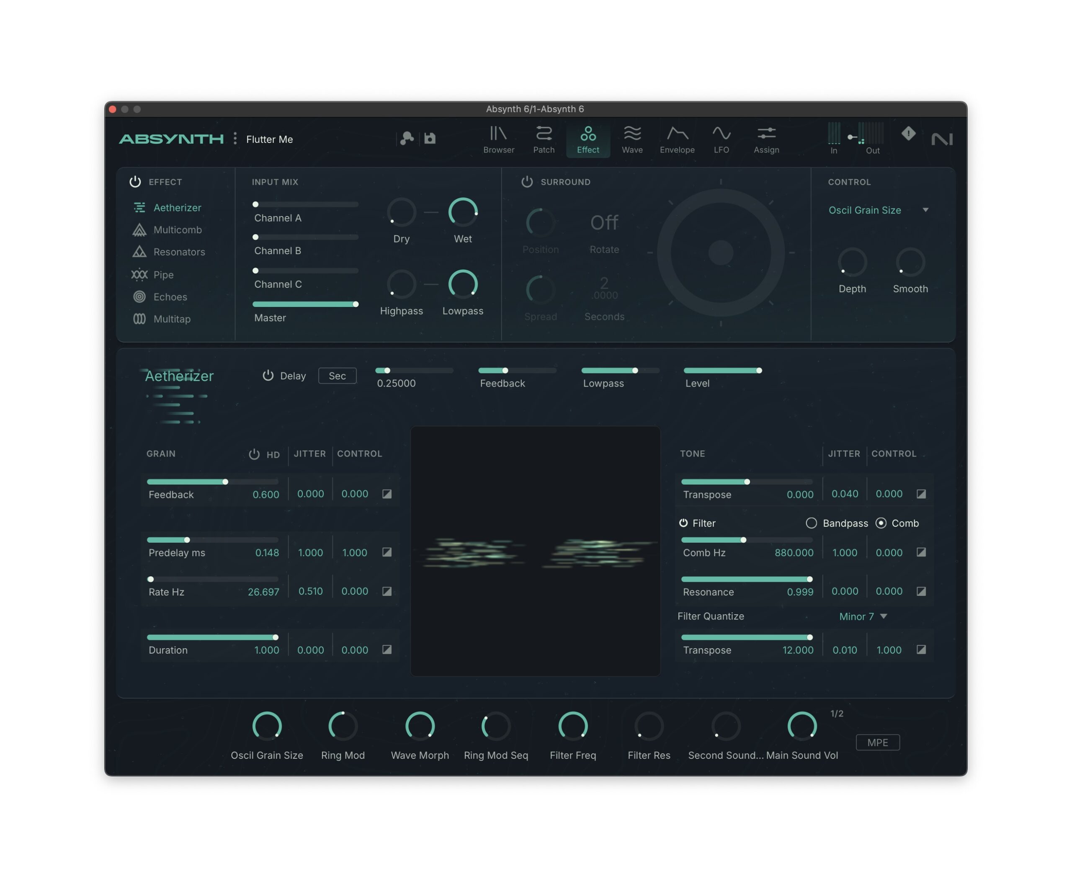
Task: Choose the Pipe effect icon
Action: [139, 274]
